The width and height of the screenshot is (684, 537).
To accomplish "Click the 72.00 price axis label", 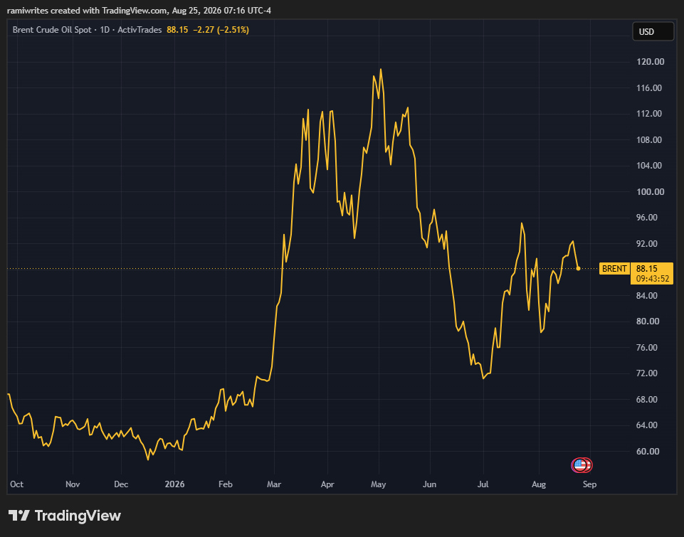I will coord(647,373).
